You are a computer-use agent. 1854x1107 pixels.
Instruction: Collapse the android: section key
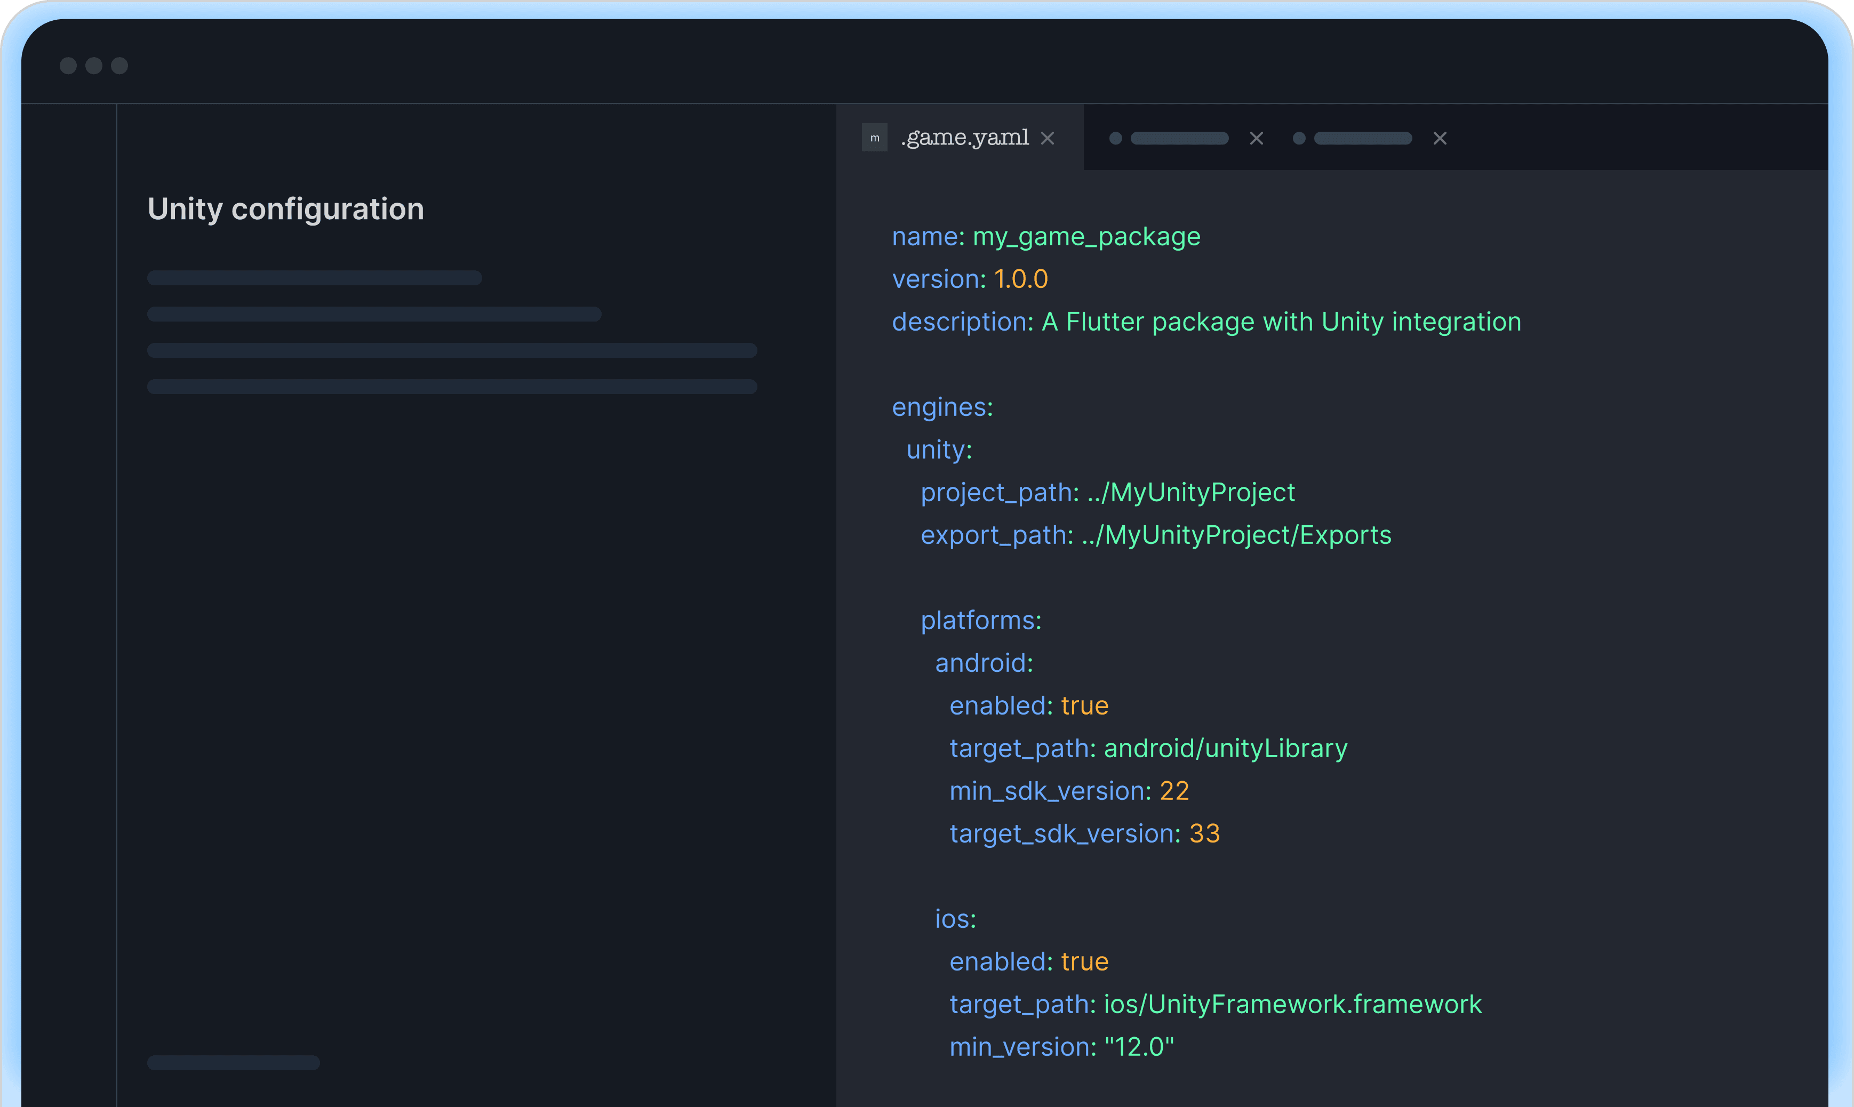(x=984, y=663)
